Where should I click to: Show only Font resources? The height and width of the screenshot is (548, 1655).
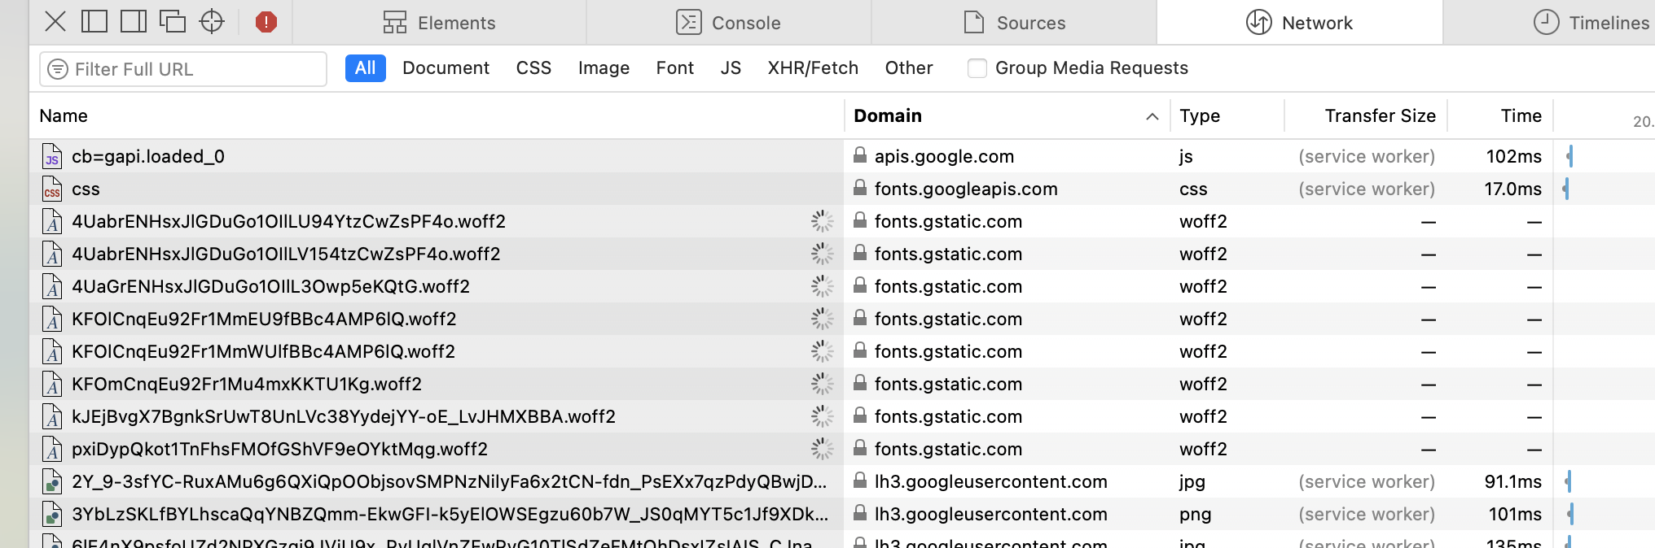674,68
